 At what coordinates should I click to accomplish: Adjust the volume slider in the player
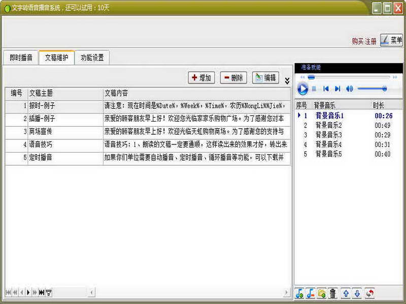[x=372, y=89]
